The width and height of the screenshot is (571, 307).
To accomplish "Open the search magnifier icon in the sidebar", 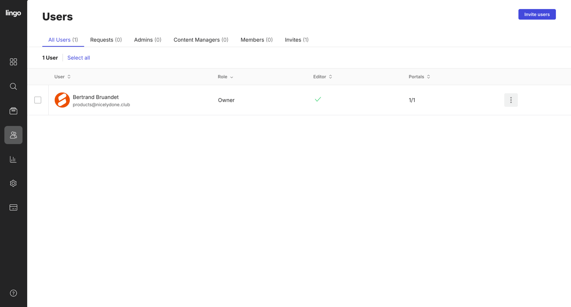I will click(13, 86).
